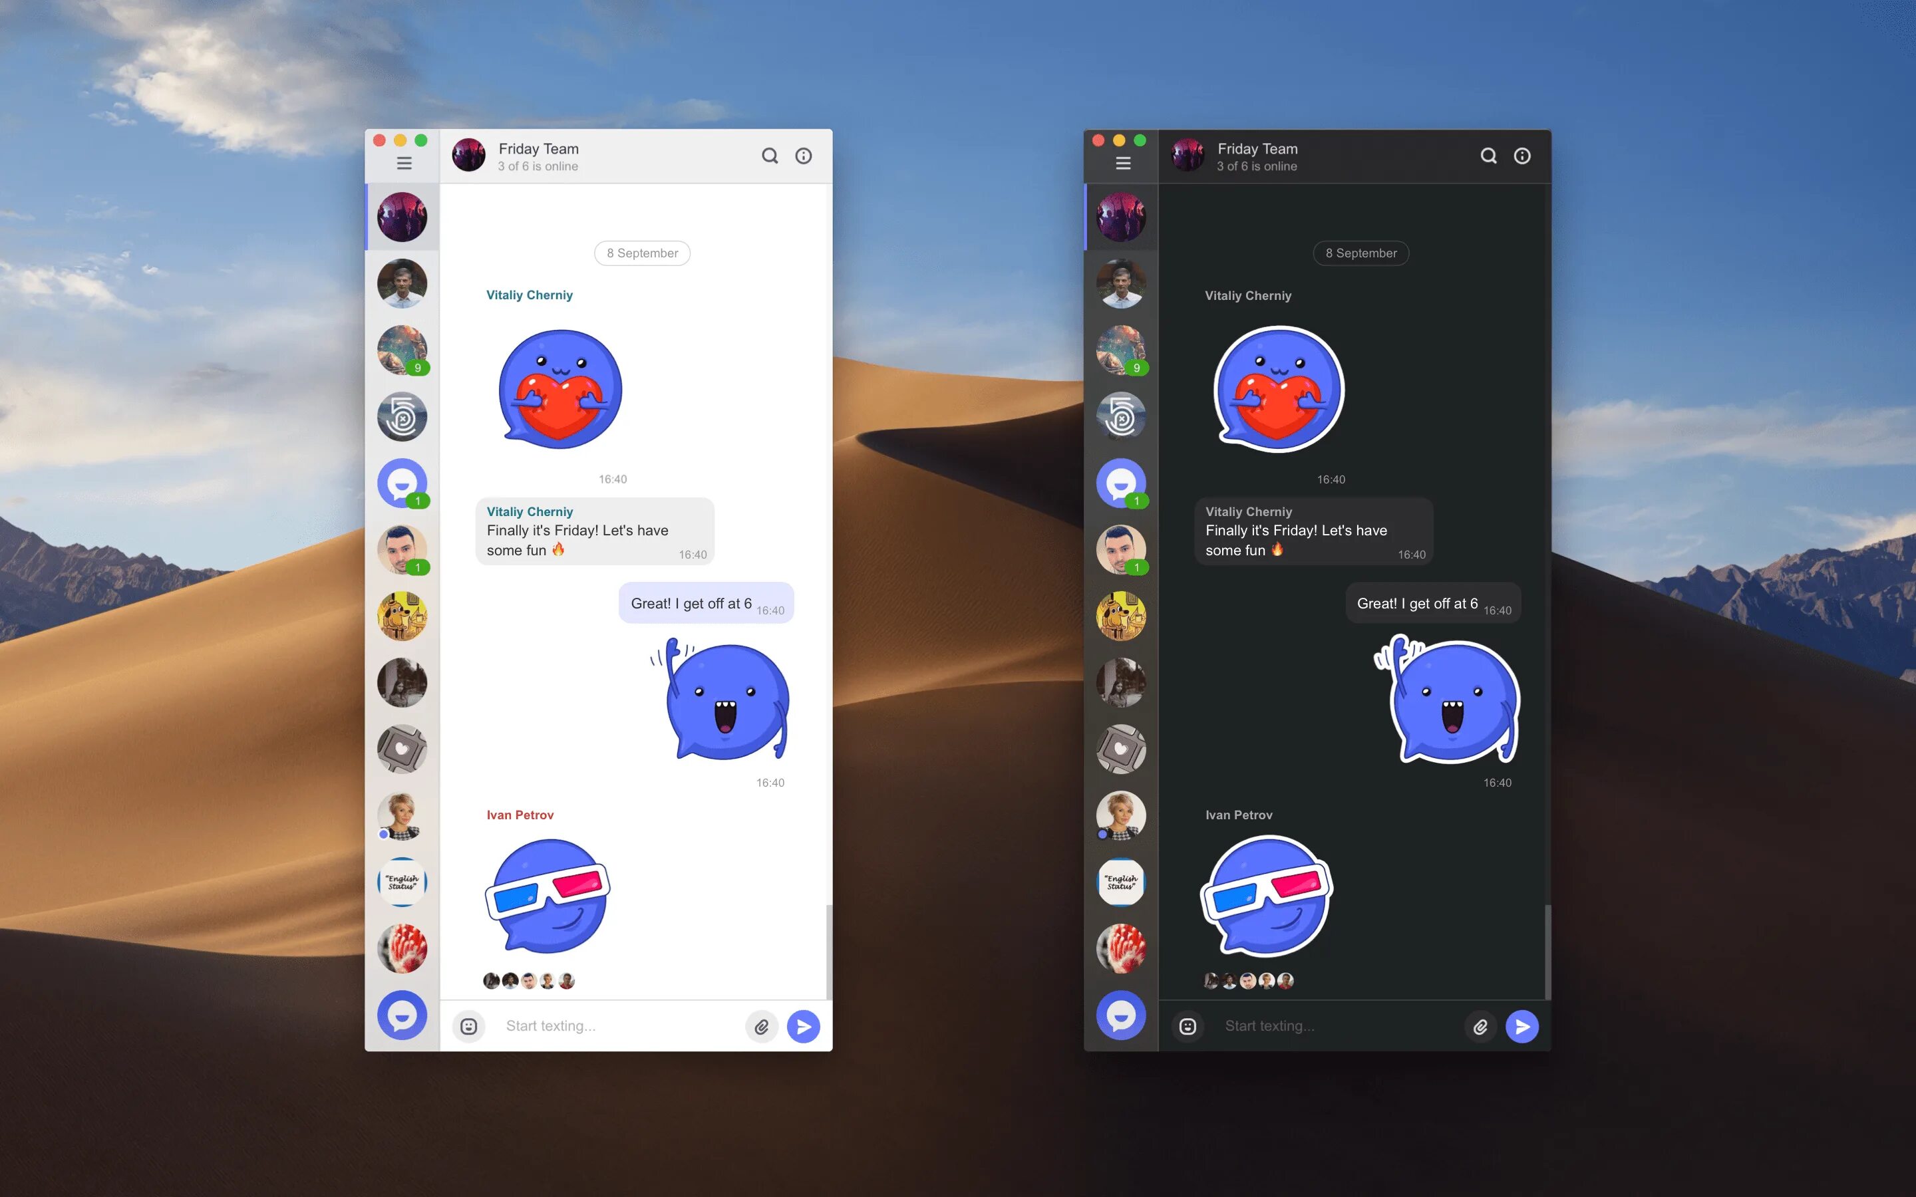Click the Start texting input field
The width and height of the screenshot is (1916, 1197).
pos(619,1026)
